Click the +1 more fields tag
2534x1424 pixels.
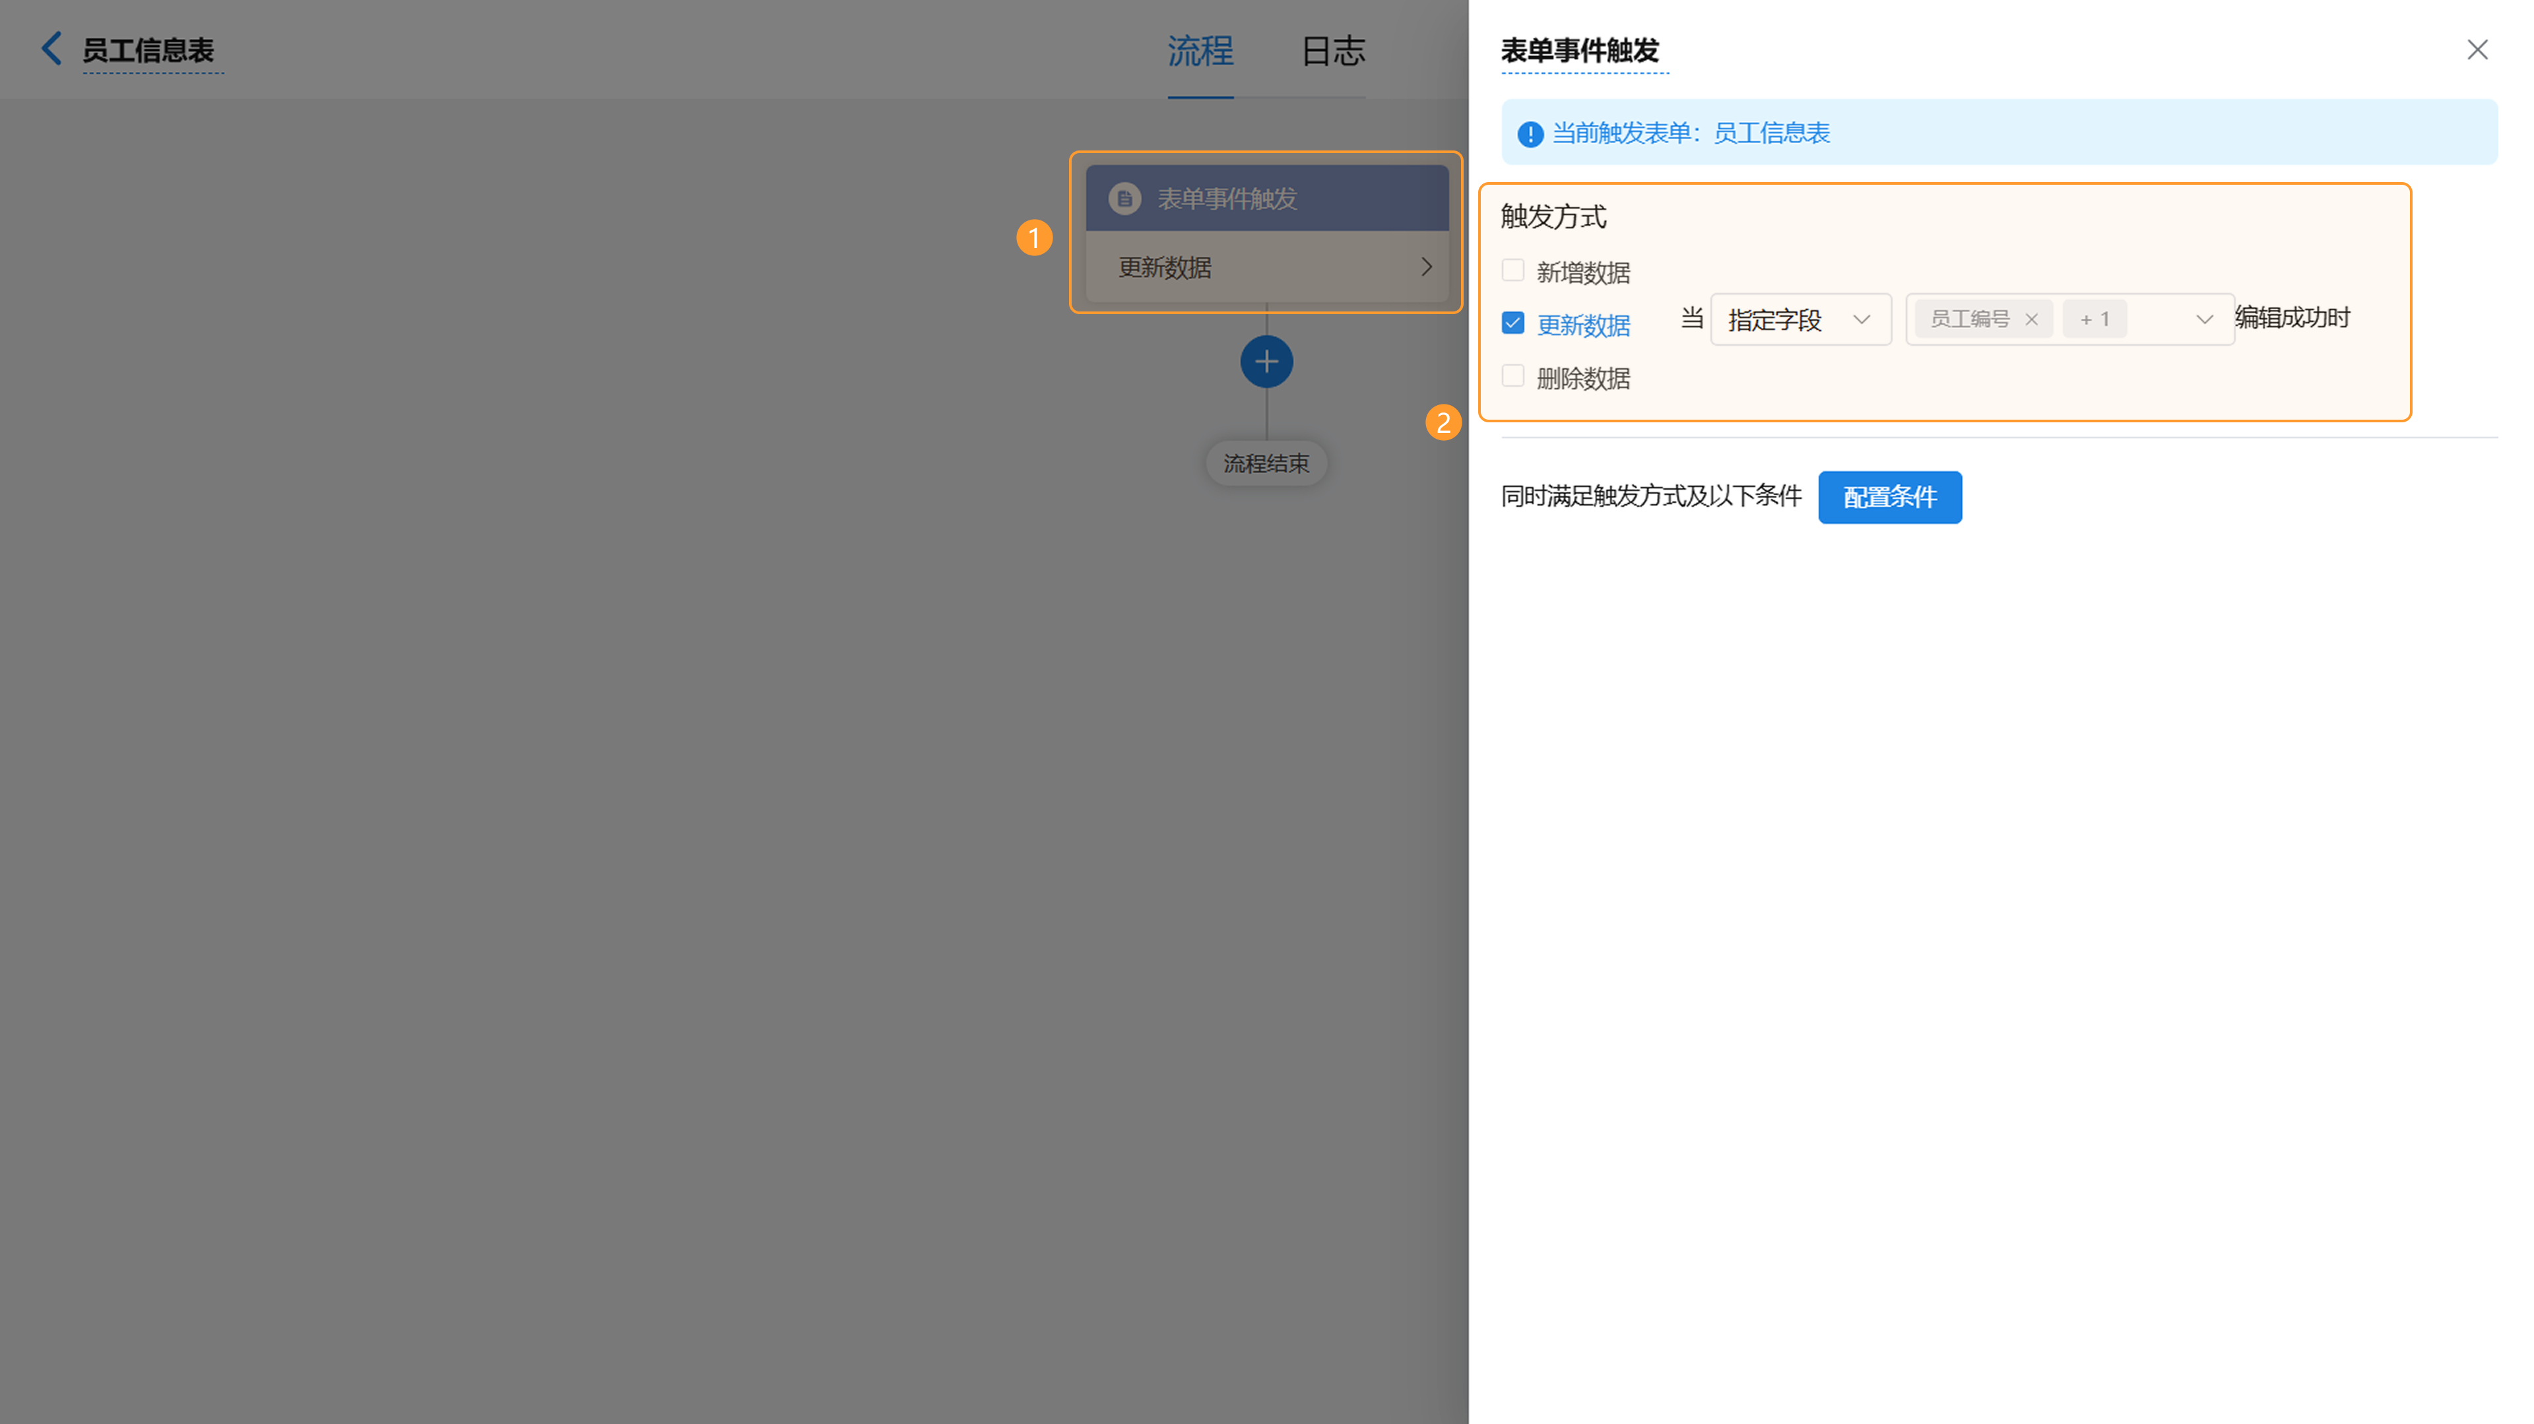click(2095, 319)
